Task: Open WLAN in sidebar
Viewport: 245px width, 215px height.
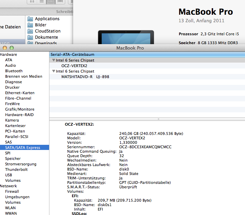Action: (x=10, y=208)
